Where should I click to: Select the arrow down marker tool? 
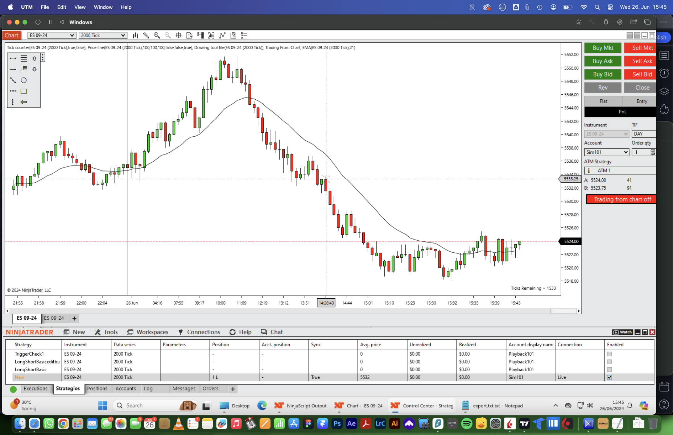click(x=34, y=69)
